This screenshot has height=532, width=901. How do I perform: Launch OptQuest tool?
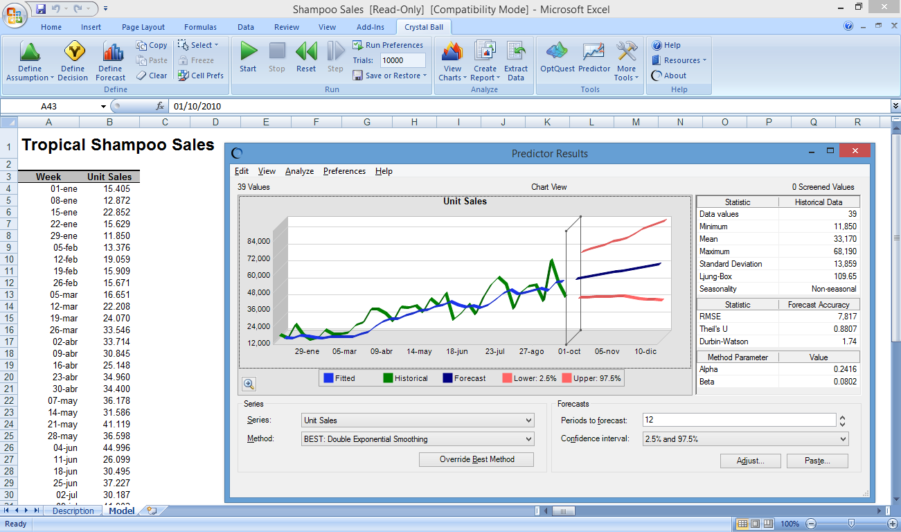coord(557,57)
